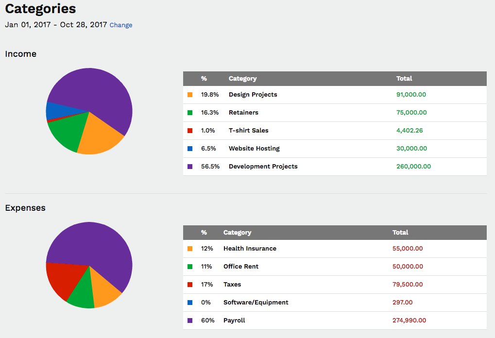Click the orange Health Insurance legend swatch
495x338 pixels.
pos(190,249)
